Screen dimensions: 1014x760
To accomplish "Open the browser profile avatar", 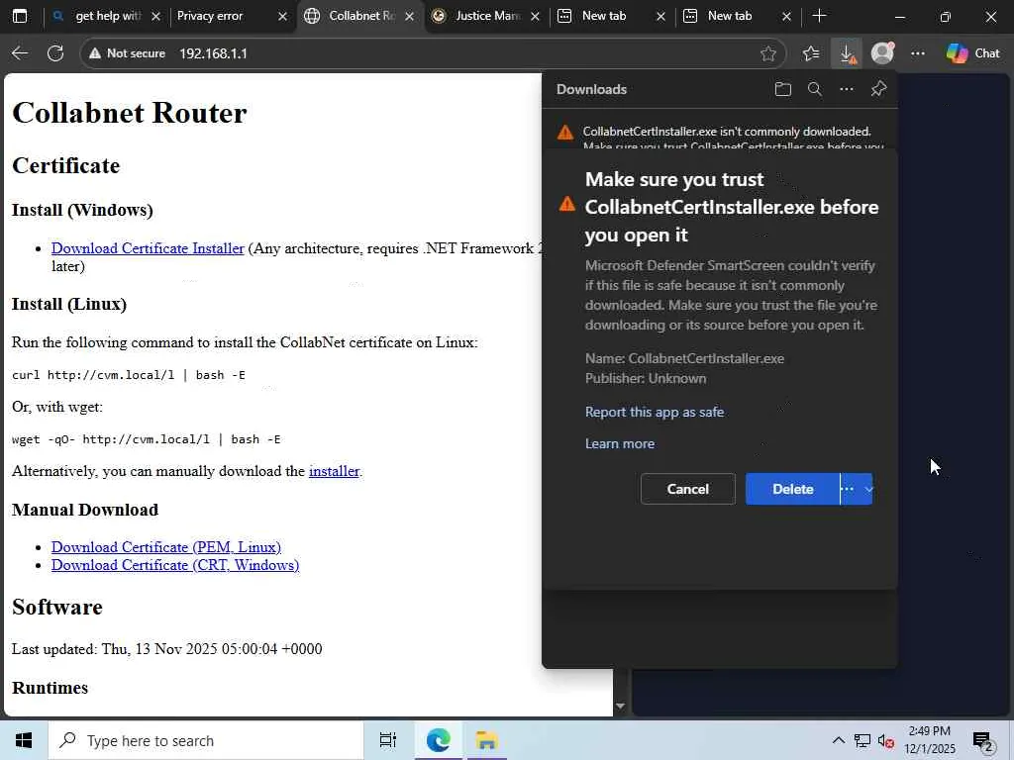I will pos(882,53).
